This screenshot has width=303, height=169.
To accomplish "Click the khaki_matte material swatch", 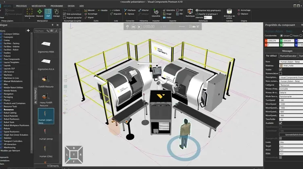I will coord(281,66).
